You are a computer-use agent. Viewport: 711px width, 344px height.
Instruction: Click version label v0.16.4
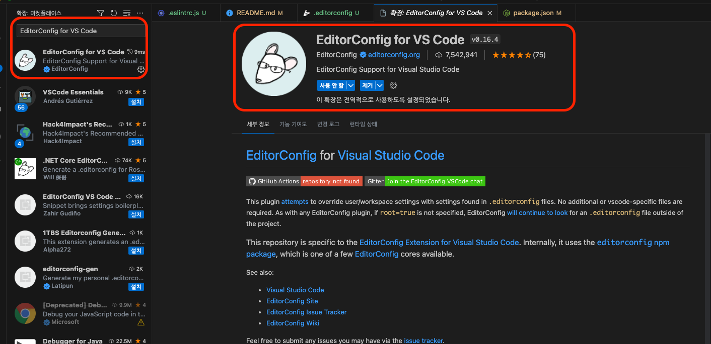pos(485,40)
